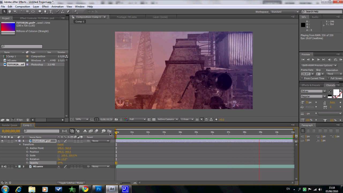Viewport: 343px width, 193px height.
Task: Select the Selection arrow tool
Action: (4, 12)
